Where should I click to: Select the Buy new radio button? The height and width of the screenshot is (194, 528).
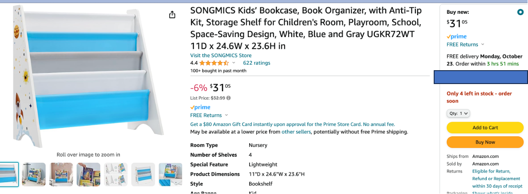pyautogui.click(x=520, y=13)
